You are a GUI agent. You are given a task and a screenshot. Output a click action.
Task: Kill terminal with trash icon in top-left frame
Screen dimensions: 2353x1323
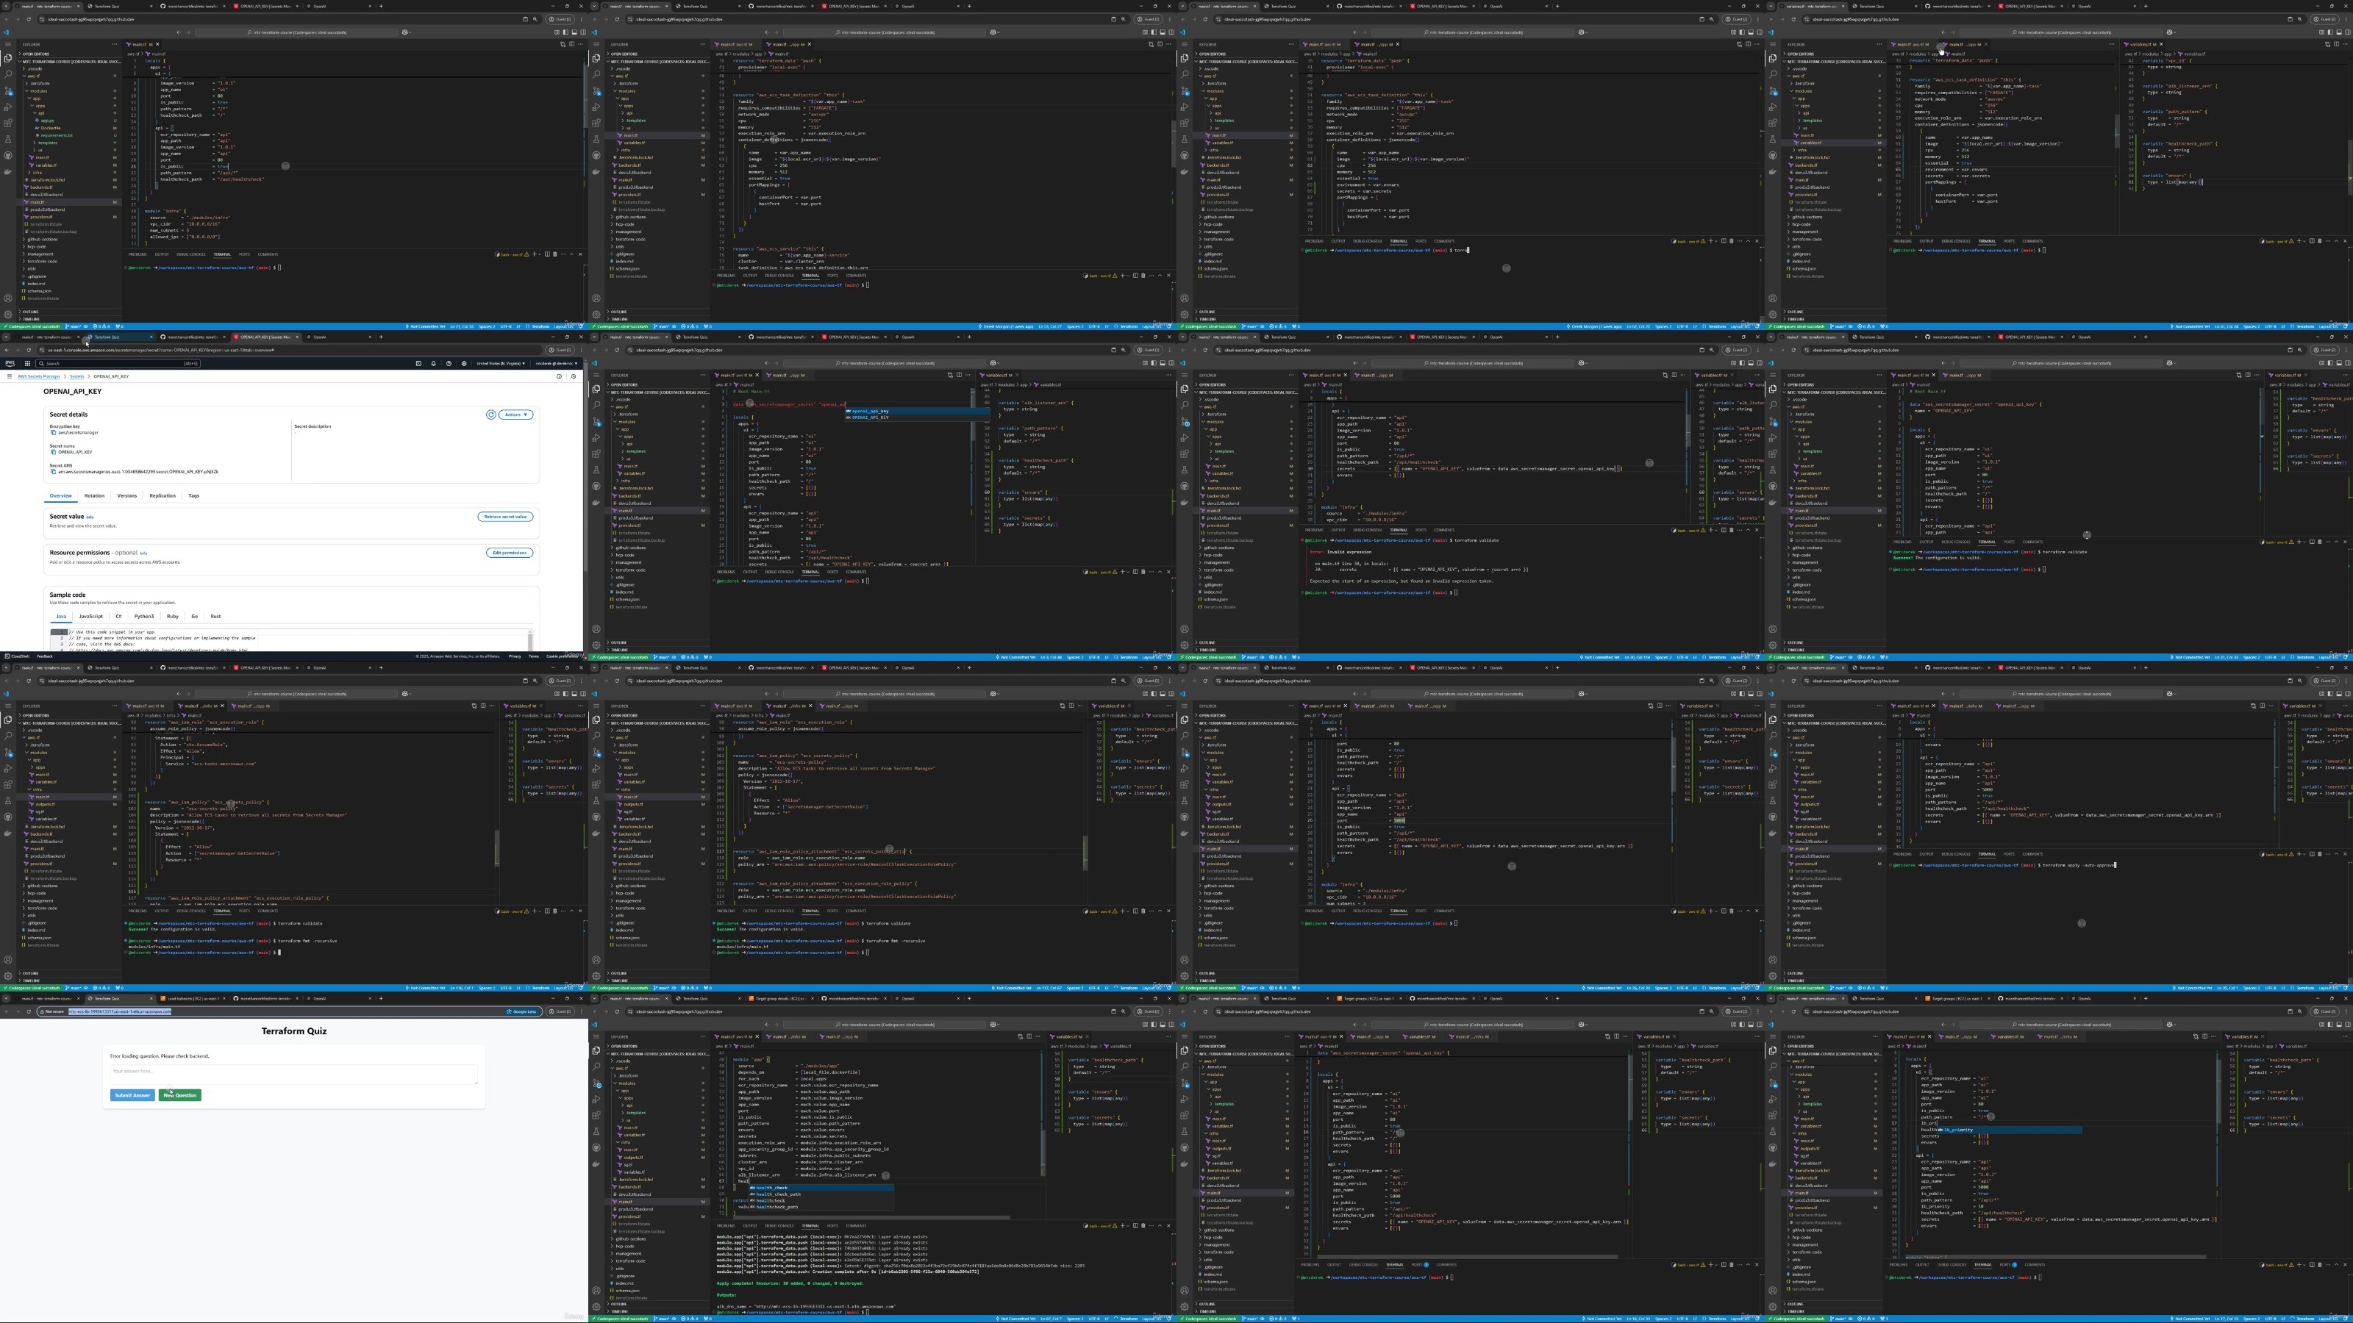[555, 255]
